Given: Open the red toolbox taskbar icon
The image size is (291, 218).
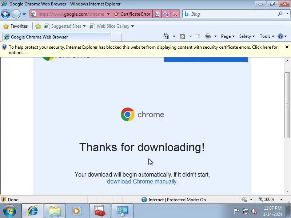Looking at the screenshot, I should (x=100, y=211).
